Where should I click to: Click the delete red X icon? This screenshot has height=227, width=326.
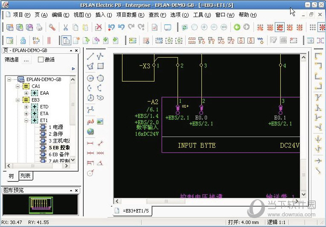coord(98,27)
